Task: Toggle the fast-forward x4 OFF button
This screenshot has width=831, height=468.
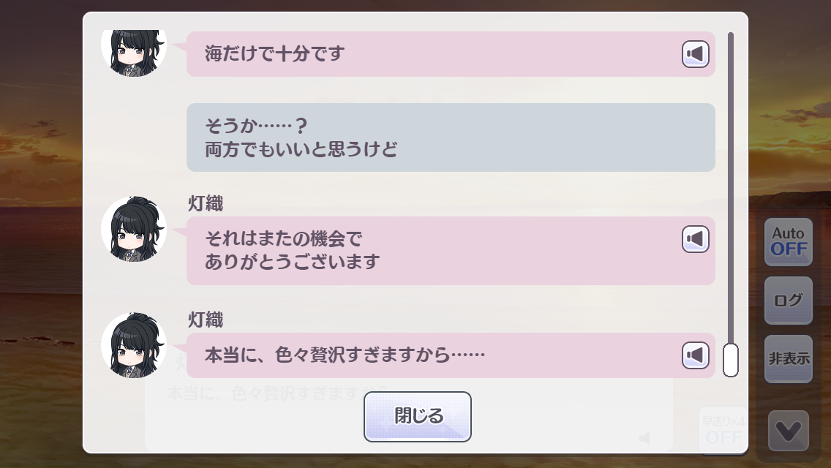Action: [723, 429]
